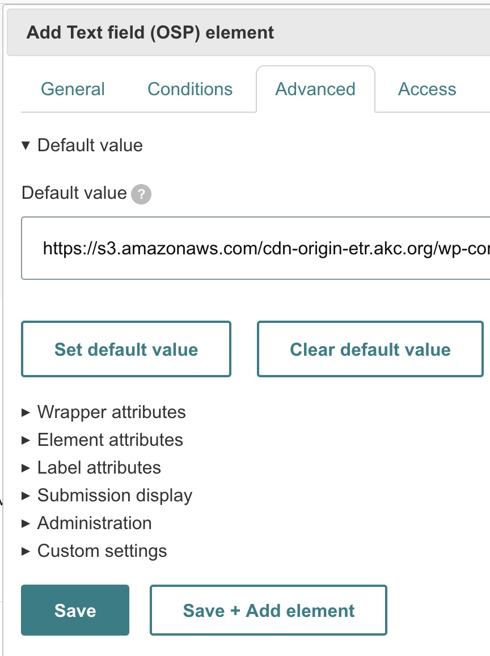The width and height of the screenshot is (490, 656).
Task: Click the Save button
Action: (75, 610)
